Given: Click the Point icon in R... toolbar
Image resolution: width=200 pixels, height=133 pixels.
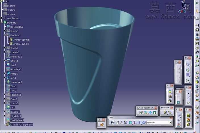Looking at the screenshot, I should (188, 94).
